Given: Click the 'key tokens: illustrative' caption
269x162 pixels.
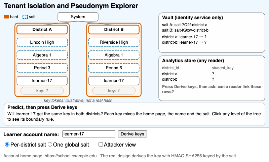Looking at the screenshot, I should point(78,100).
